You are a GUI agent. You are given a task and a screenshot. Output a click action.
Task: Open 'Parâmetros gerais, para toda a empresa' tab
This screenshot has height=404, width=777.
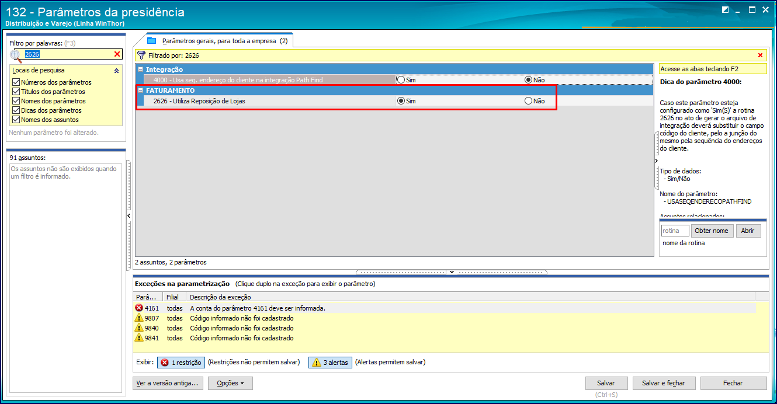click(x=220, y=41)
